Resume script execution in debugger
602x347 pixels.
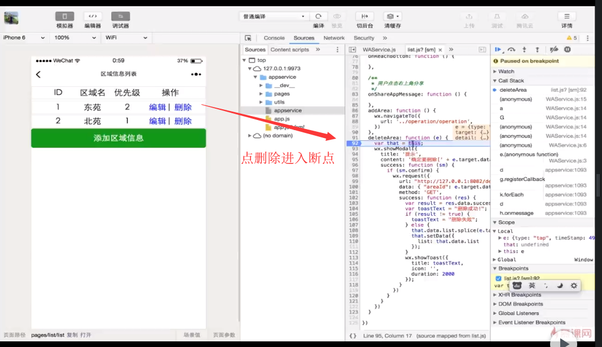pos(498,50)
